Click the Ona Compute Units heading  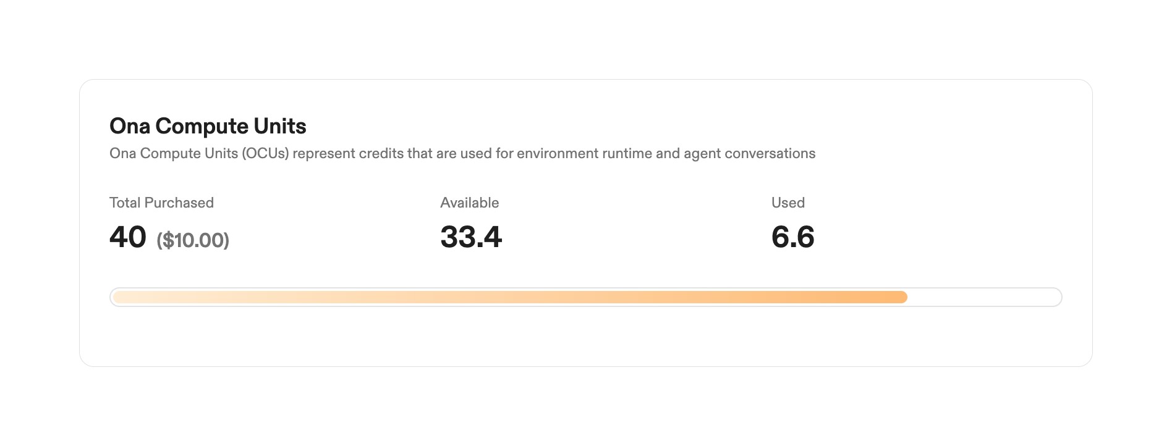tap(208, 126)
